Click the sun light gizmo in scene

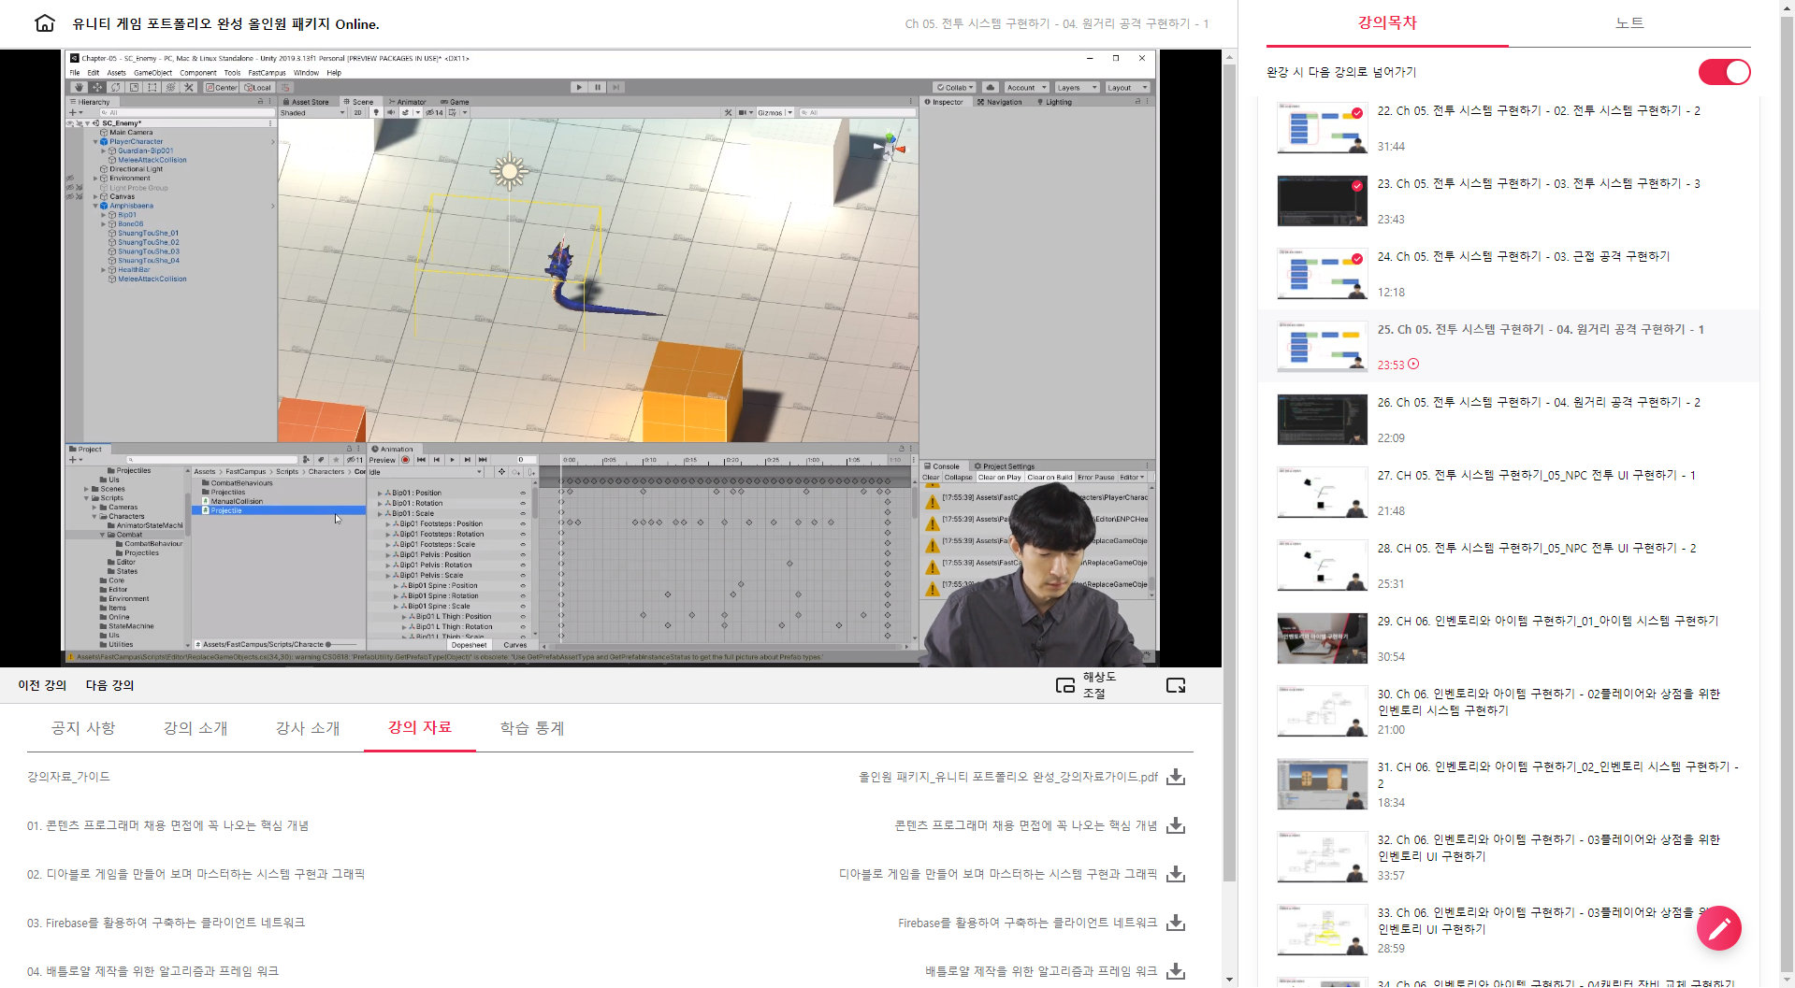coord(510,171)
